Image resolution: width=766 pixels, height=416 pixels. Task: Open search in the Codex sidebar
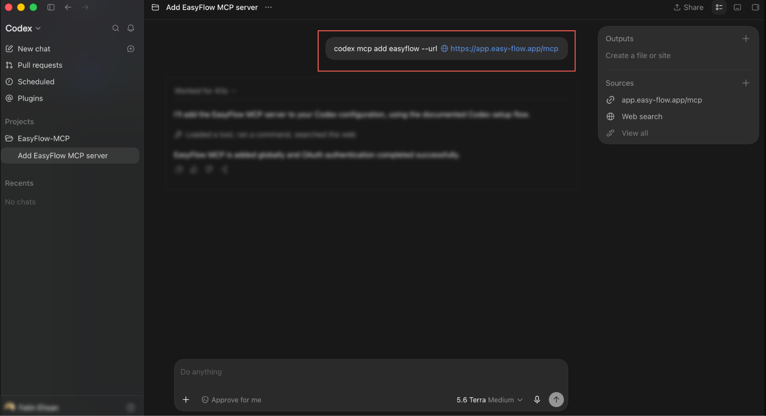pyautogui.click(x=116, y=28)
